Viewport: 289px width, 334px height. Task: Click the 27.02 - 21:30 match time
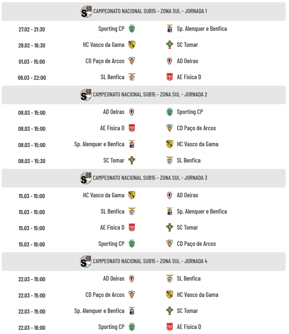point(32,29)
